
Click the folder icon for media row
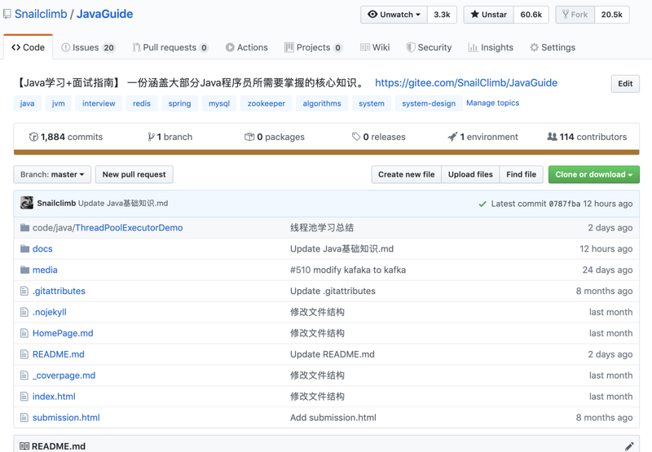(25, 270)
